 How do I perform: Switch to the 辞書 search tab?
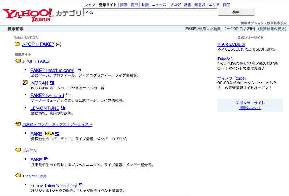[188, 5]
